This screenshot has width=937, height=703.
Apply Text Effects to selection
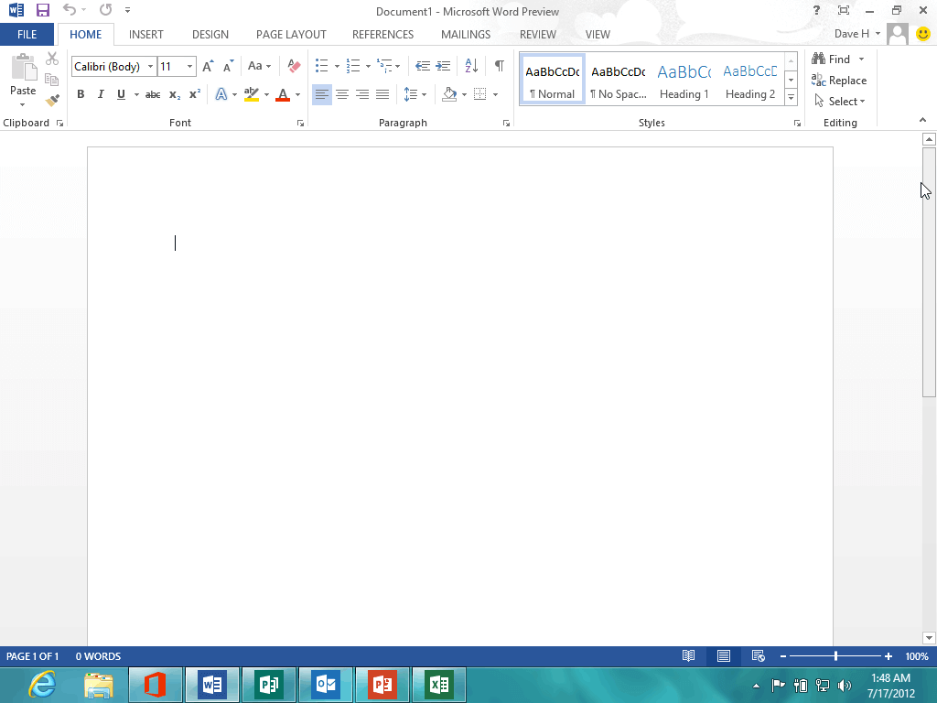point(221,94)
